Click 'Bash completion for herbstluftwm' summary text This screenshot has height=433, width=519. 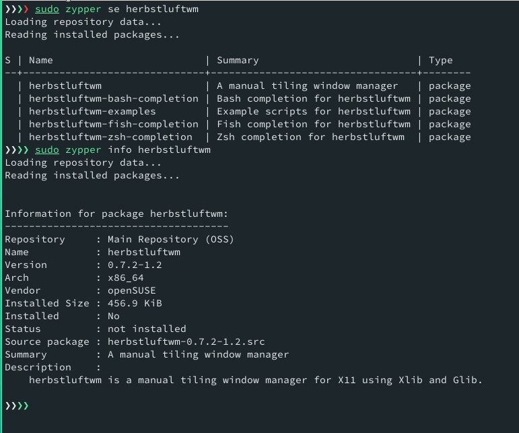click(x=314, y=98)
